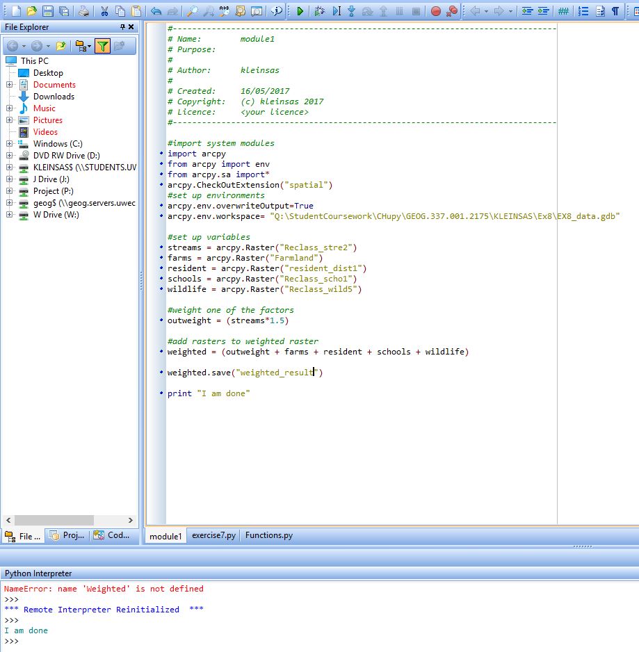Place cursor on the print "I am done" line

point(209,393)
